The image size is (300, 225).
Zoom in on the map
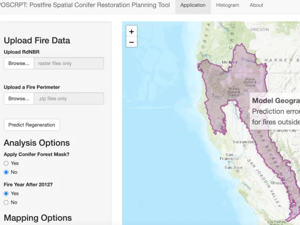[x=132, y=31]
